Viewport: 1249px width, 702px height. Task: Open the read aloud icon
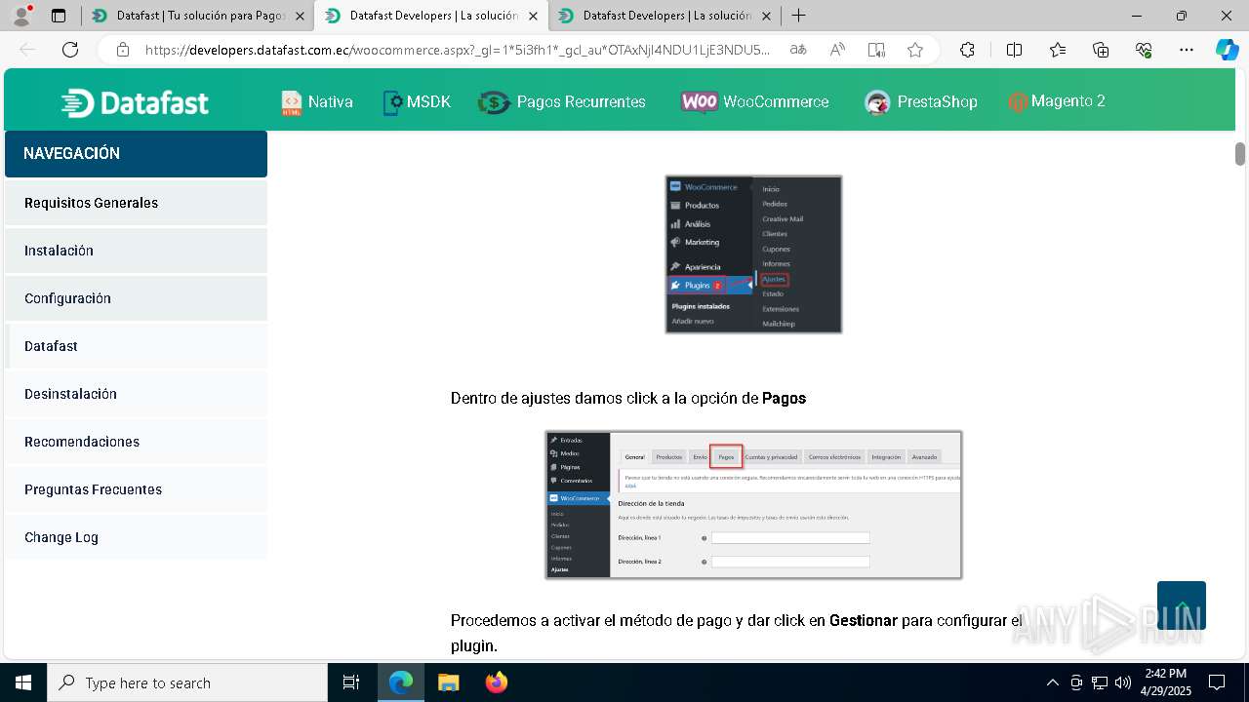coord(837,50)
